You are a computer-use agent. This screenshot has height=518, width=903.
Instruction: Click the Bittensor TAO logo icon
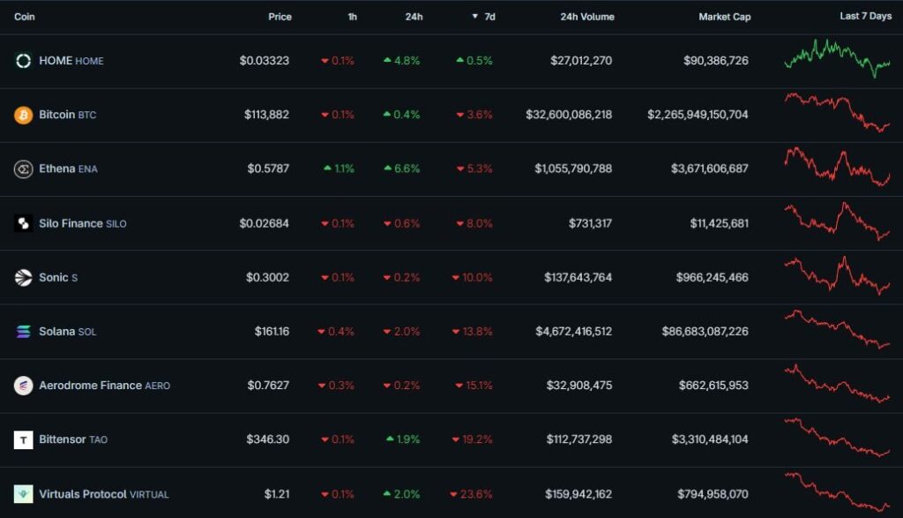coord(25,439)
